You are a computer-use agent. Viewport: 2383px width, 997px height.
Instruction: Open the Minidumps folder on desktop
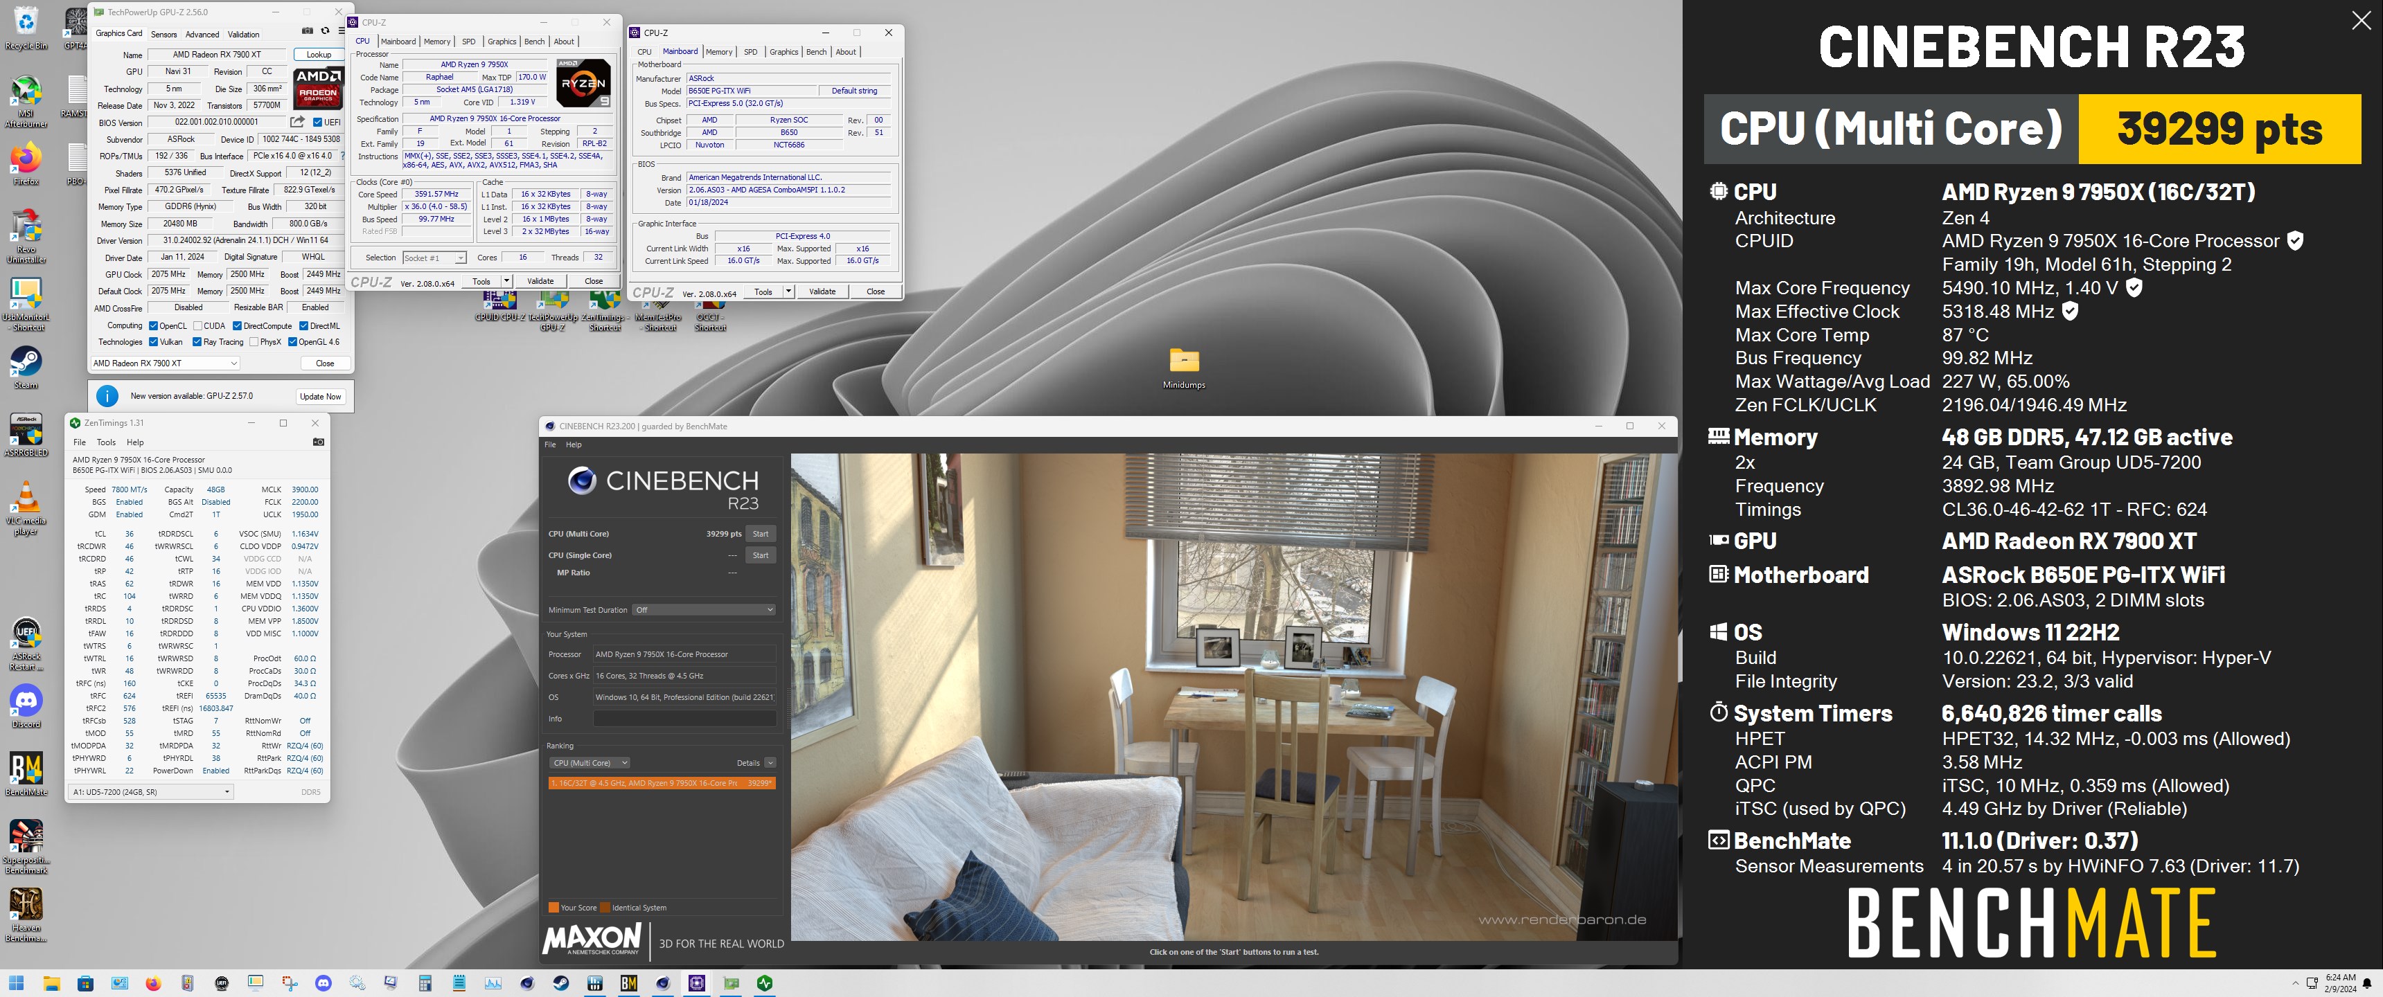click(x=1184, y=367)
